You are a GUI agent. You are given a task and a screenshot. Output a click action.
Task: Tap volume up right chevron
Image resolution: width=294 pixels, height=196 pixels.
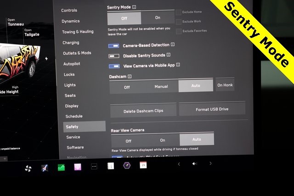point(210,163)
